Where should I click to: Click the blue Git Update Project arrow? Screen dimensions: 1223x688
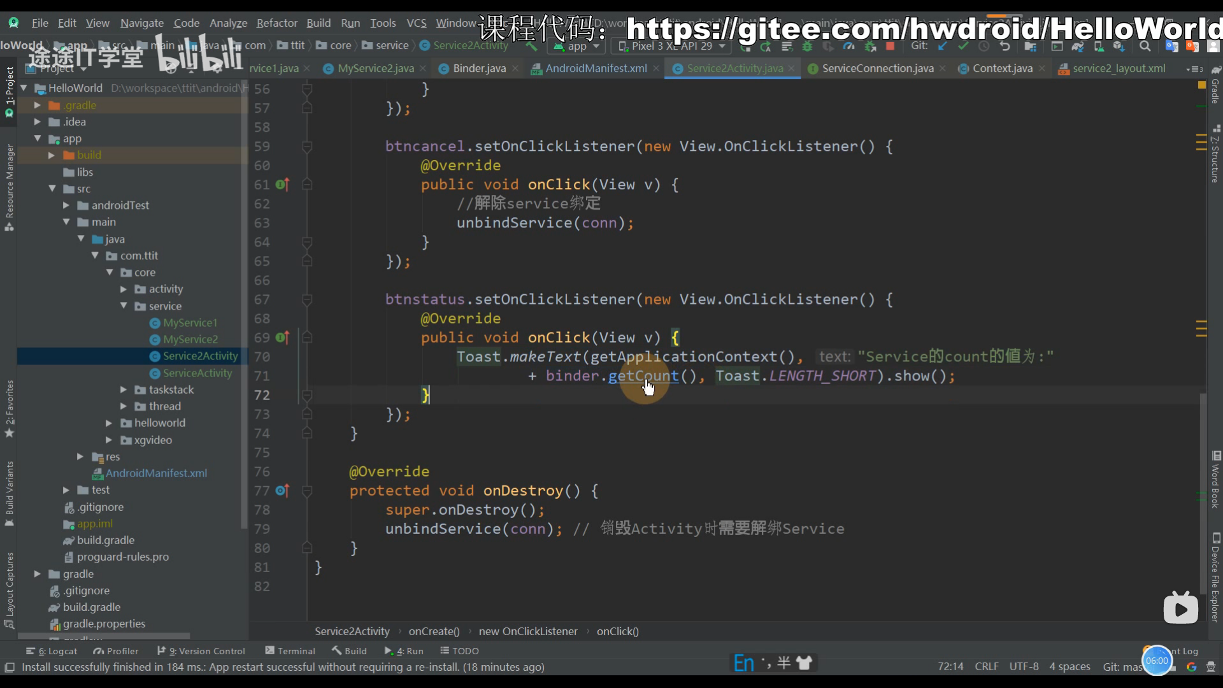(x=943, y=46)
